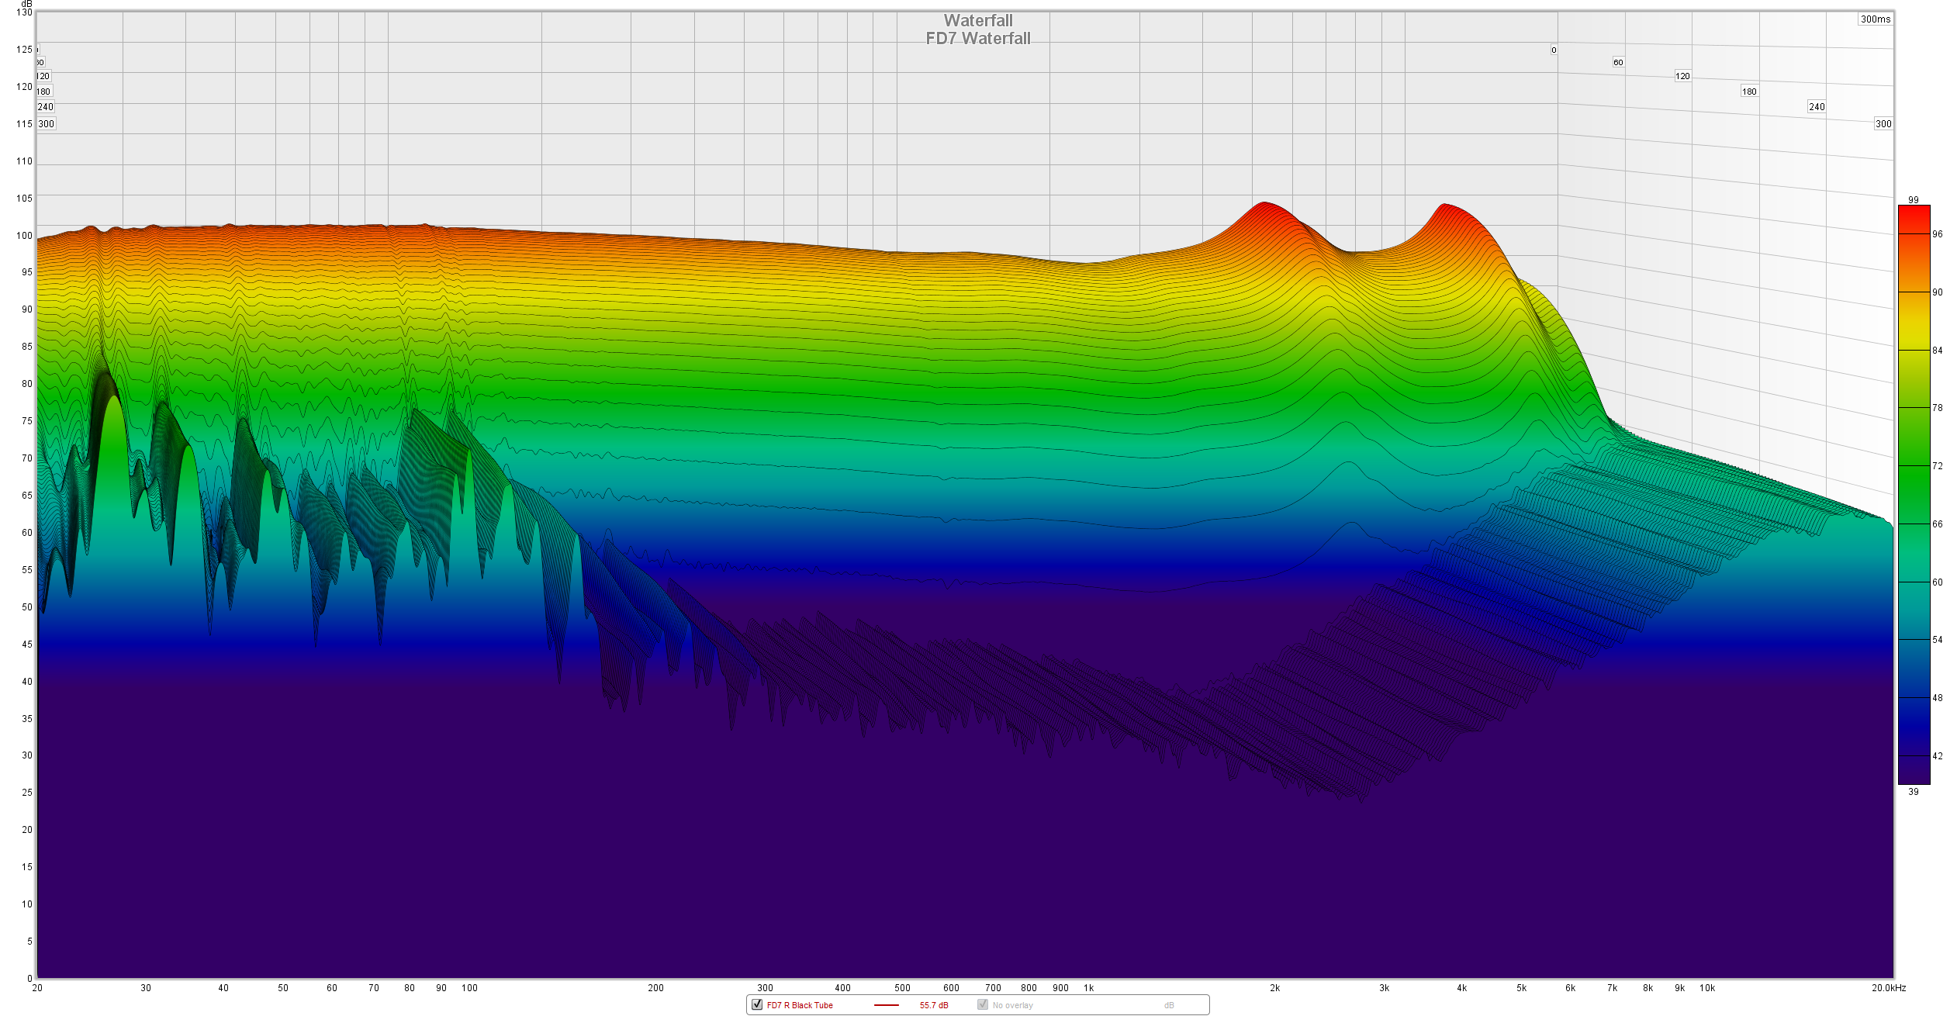
Task: Click the 1k tick on frequency axis
Action: [1088, 988]
